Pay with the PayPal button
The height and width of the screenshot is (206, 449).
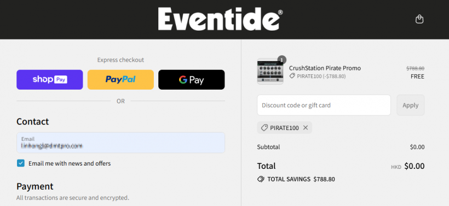(x=120, y=79)
